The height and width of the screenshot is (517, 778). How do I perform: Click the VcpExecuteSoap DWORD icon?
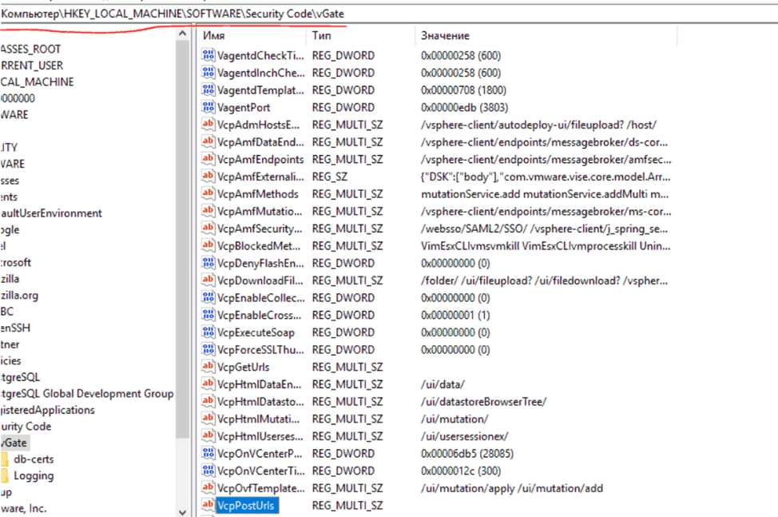click(x=209, y=332)
